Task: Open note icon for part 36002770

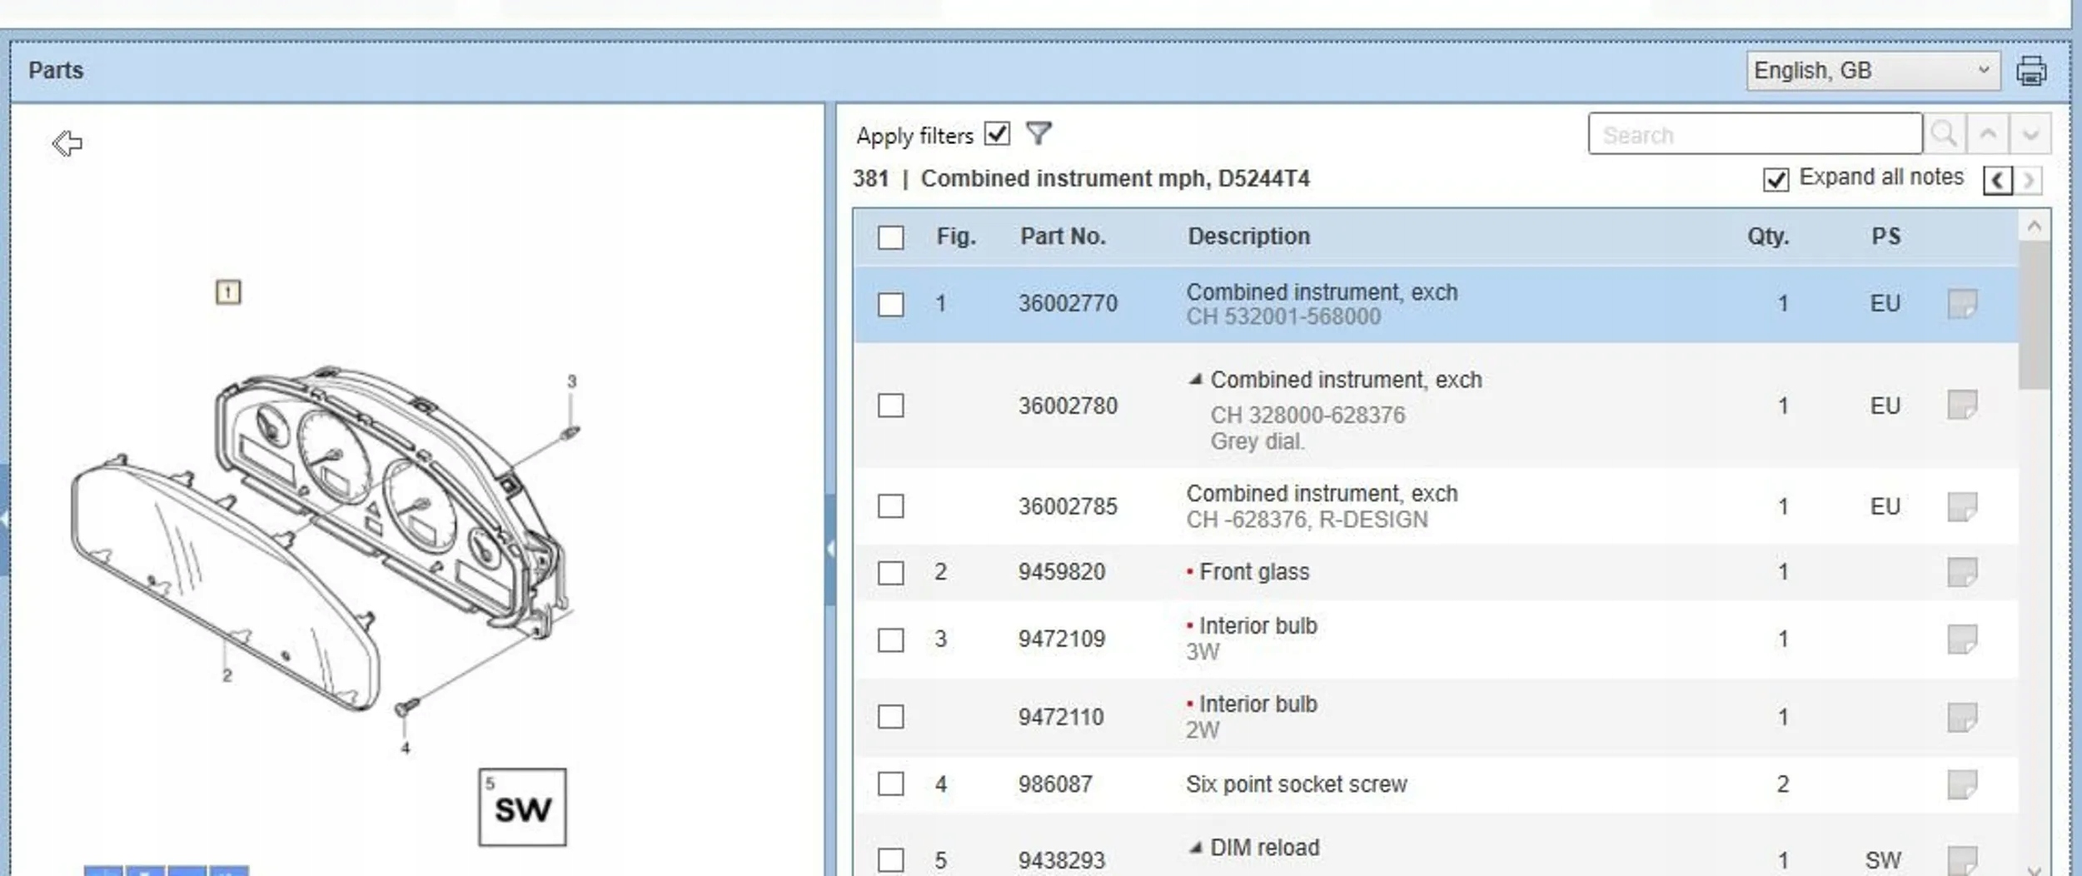Action: 1962,304
